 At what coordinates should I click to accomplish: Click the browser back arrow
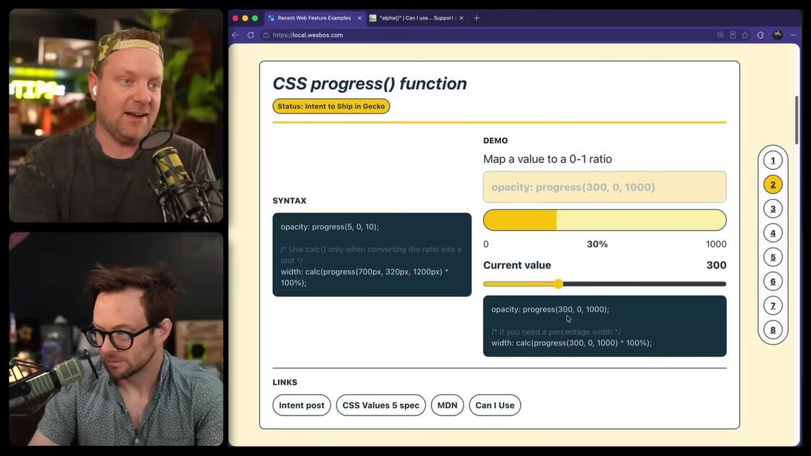pyautogui.click(x=235, y=35)
